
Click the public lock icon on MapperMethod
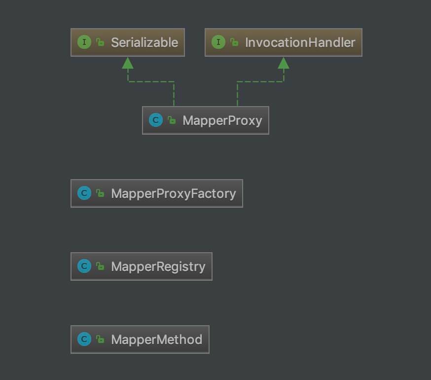pos(100,339)
